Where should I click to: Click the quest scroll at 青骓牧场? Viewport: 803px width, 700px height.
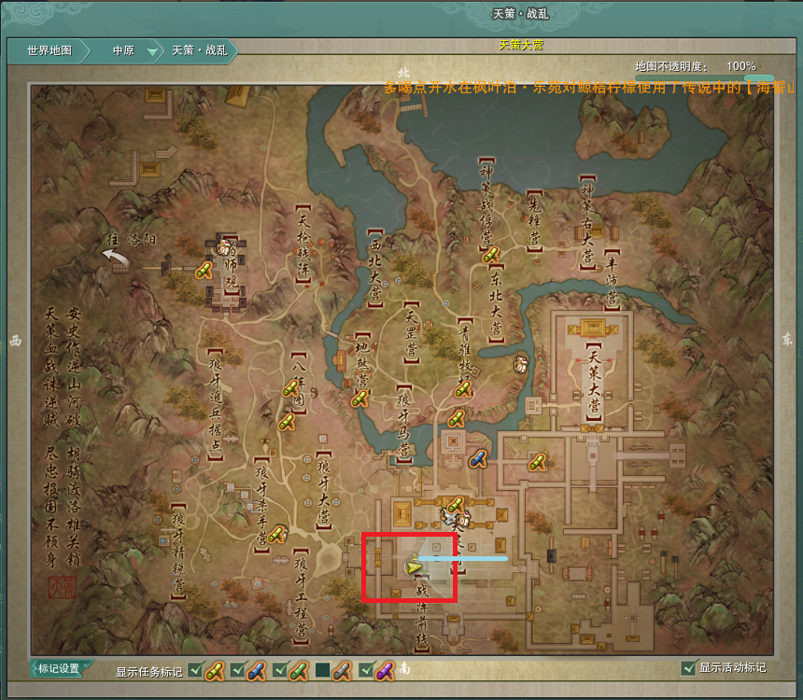pos(463,388)
